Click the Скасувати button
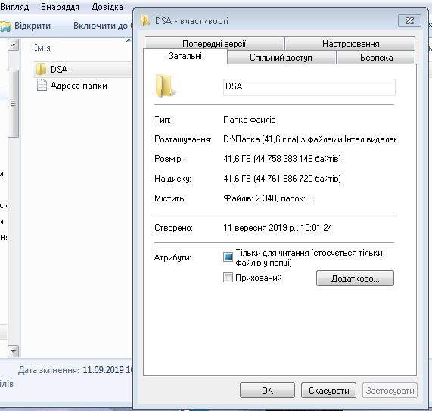The image size is (432, 411). click(328, 390)
